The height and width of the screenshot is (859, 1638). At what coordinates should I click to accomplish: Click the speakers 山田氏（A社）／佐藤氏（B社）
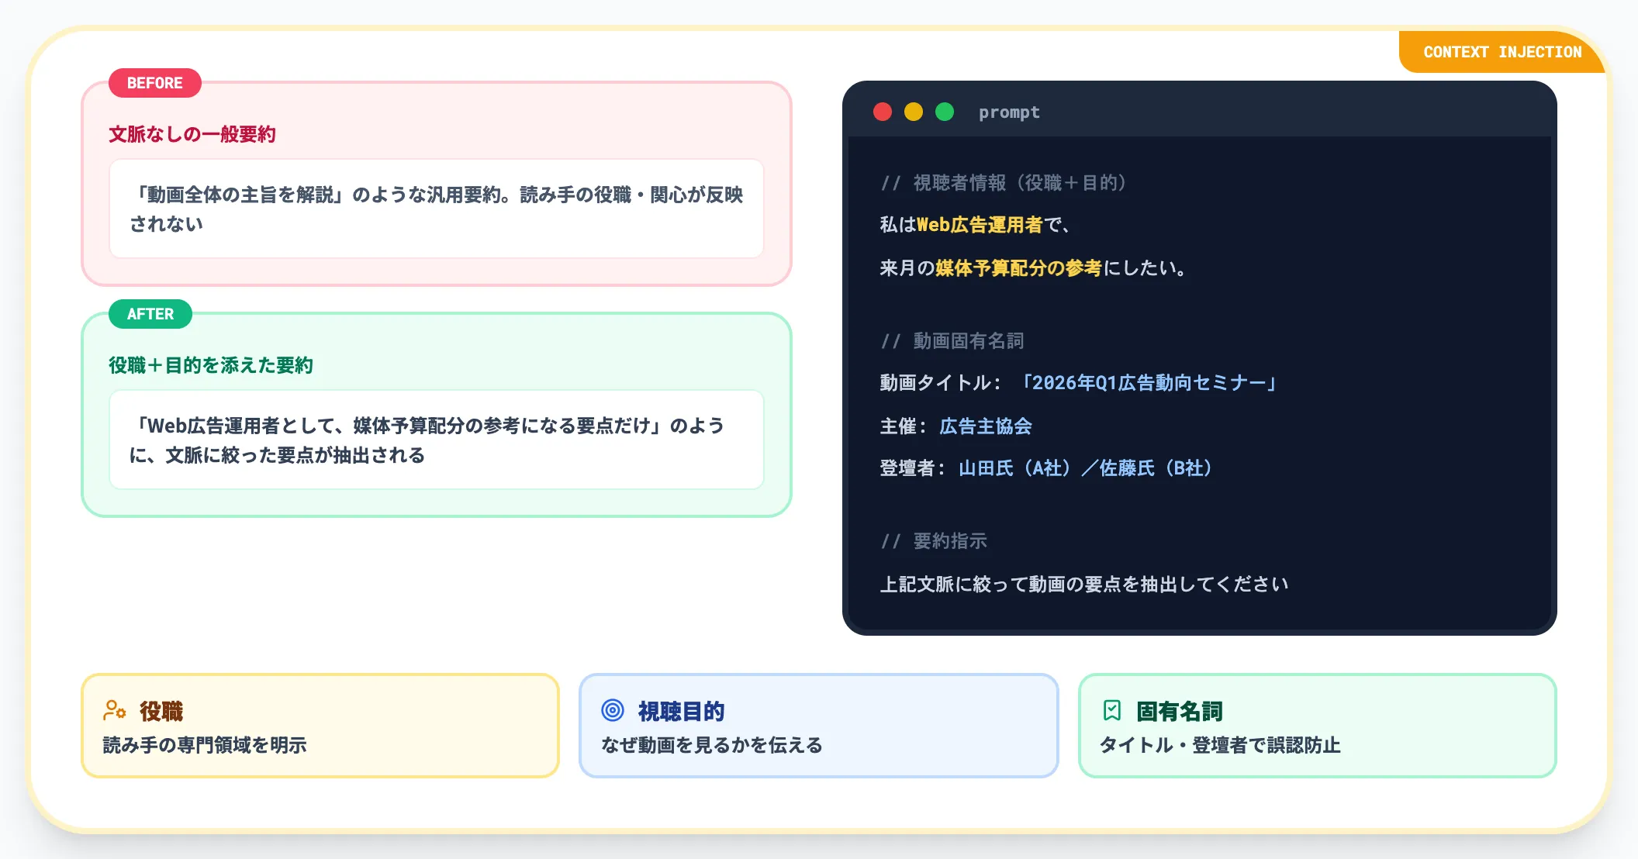(x=1087, y=468)
